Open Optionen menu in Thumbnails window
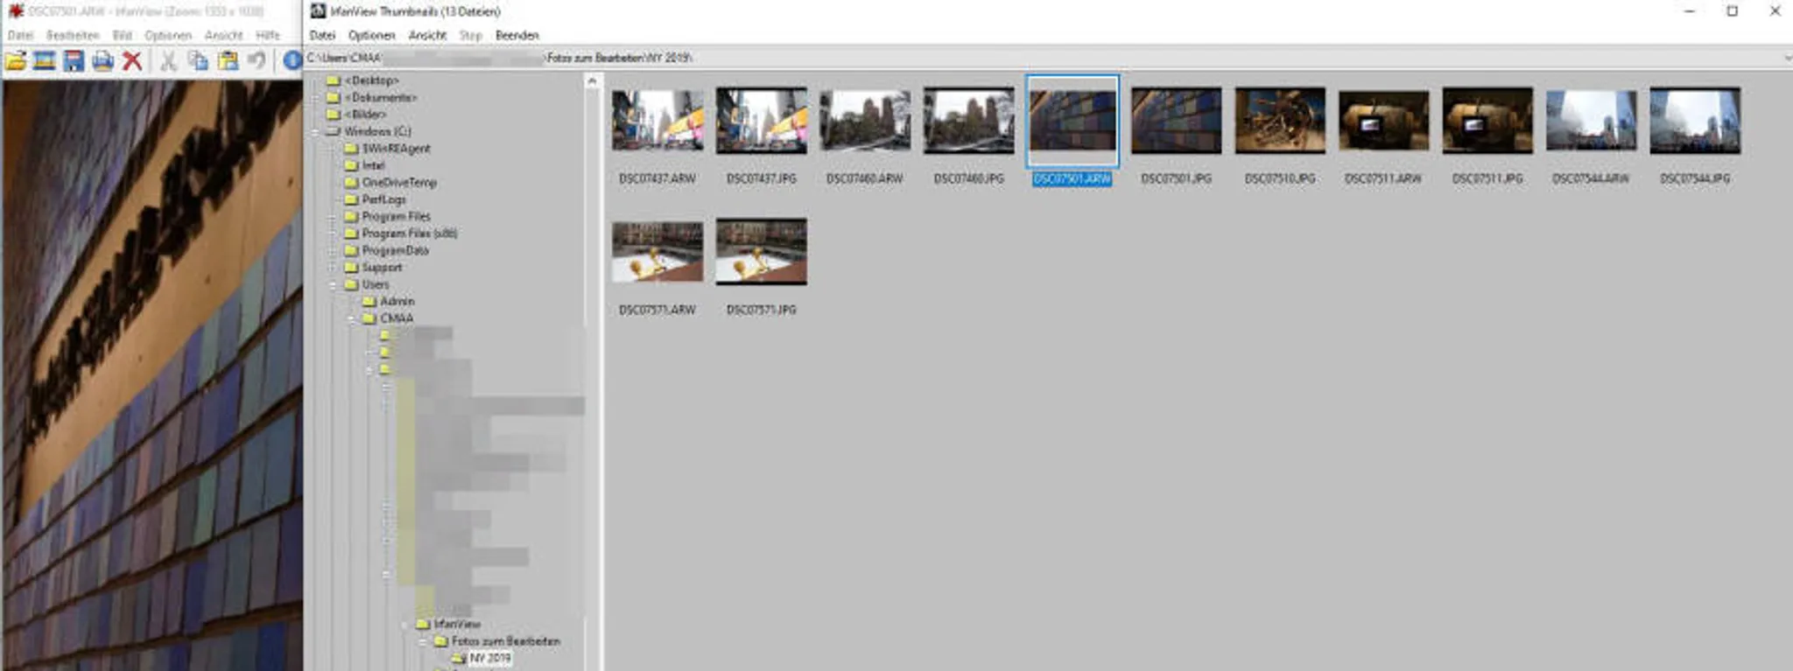Image resolution: width=1793 pixels, height=671 pixels. (372, 36)
